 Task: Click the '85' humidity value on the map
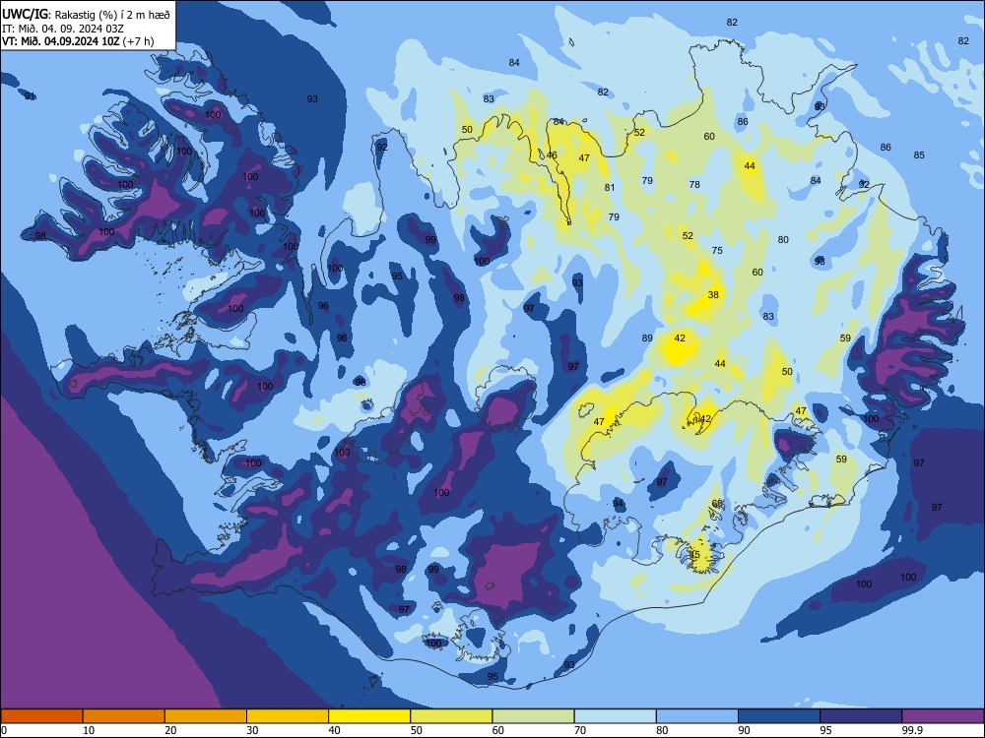point(919,155)
